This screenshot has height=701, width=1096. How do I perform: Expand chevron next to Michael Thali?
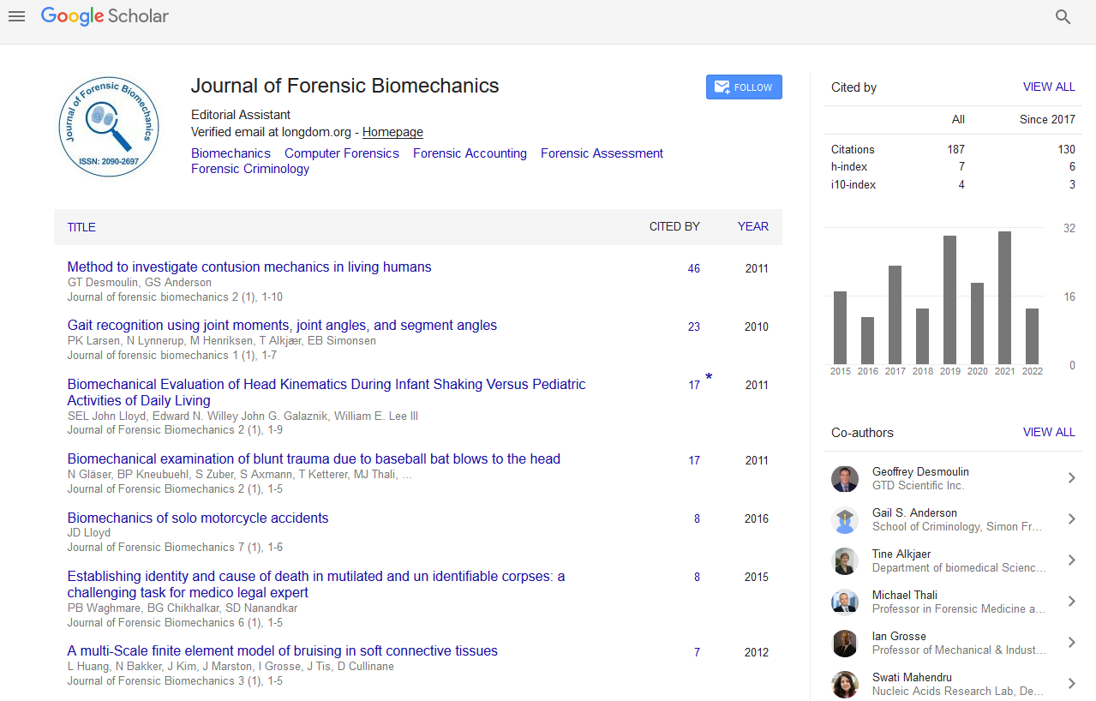click(1071, 602)
